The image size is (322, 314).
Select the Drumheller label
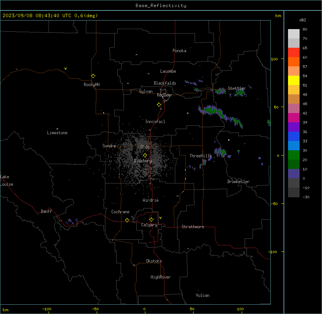tap(238, 182)
